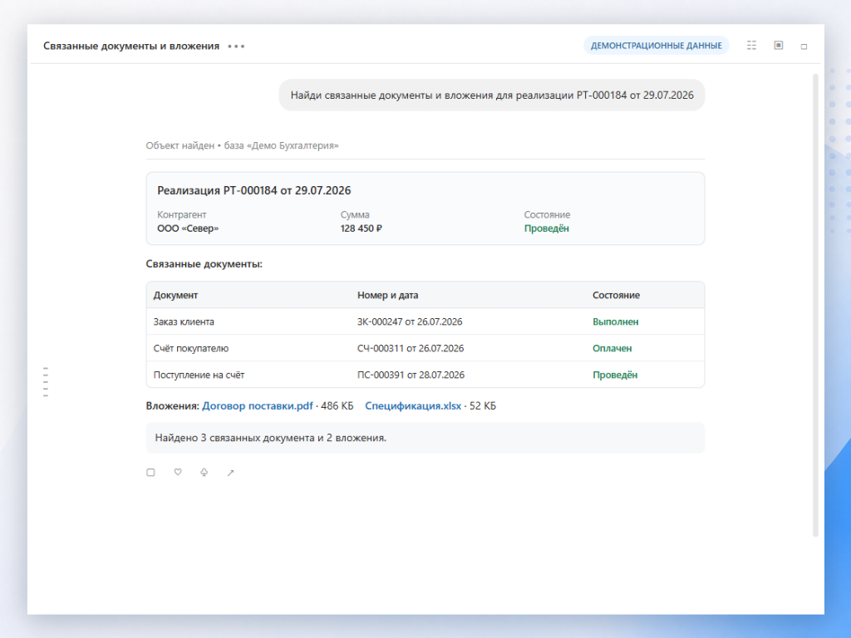Viewport: 851px width, 638px height.
Task: Click the vertical scrollbar on the right
Action: pos(815,305)
